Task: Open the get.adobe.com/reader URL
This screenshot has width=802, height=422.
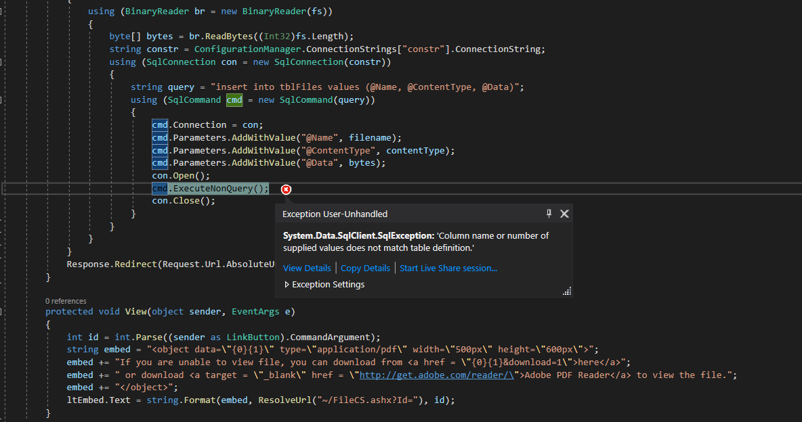Action: click(436, 375)
